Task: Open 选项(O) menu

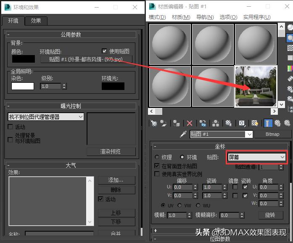Action: pos(229,17)
